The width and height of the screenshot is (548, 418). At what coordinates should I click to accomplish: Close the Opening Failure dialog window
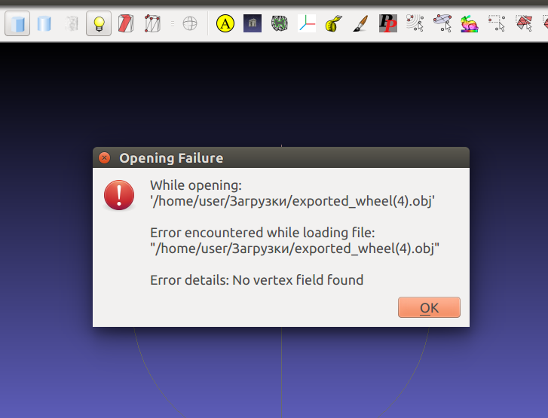pos(104,158)
